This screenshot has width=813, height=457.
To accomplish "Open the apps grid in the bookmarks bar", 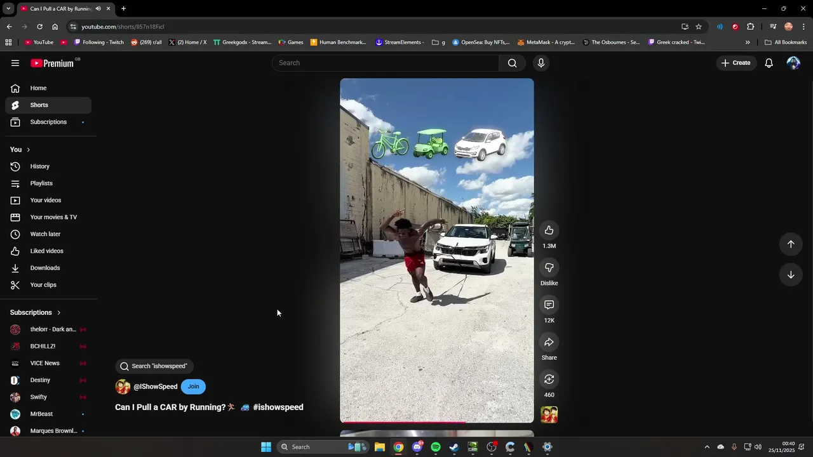I will pos(8,43).
